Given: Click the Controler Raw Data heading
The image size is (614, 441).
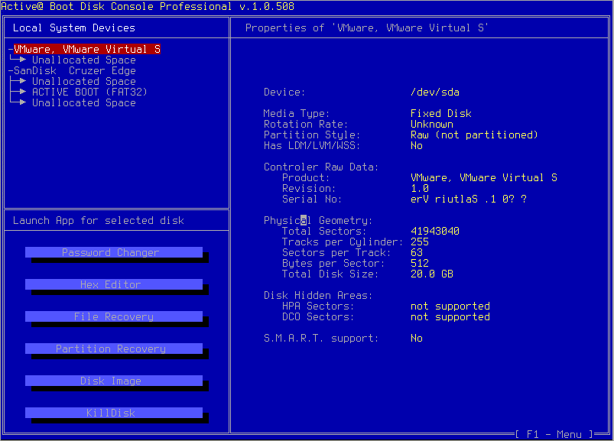Looking at the screenshot, I should click(x=321, y=167).
